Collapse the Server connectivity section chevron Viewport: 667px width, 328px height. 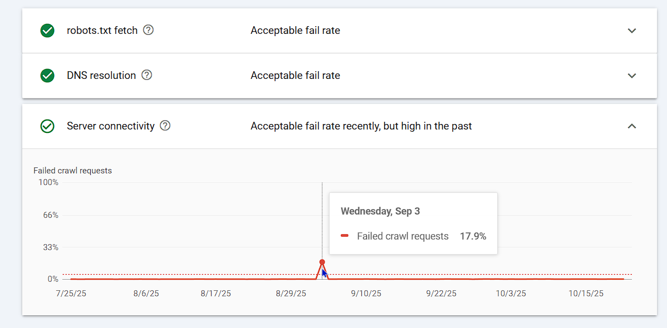631,126
